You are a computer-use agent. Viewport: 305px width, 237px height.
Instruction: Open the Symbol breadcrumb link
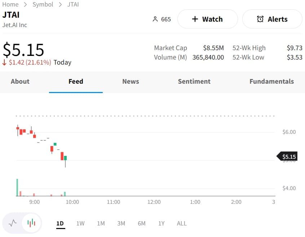pos(43,4)
